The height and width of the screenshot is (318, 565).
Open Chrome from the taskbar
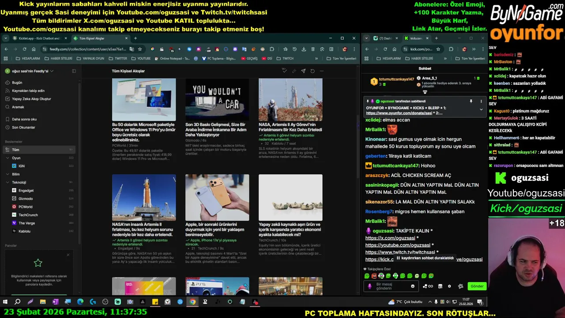192,302
